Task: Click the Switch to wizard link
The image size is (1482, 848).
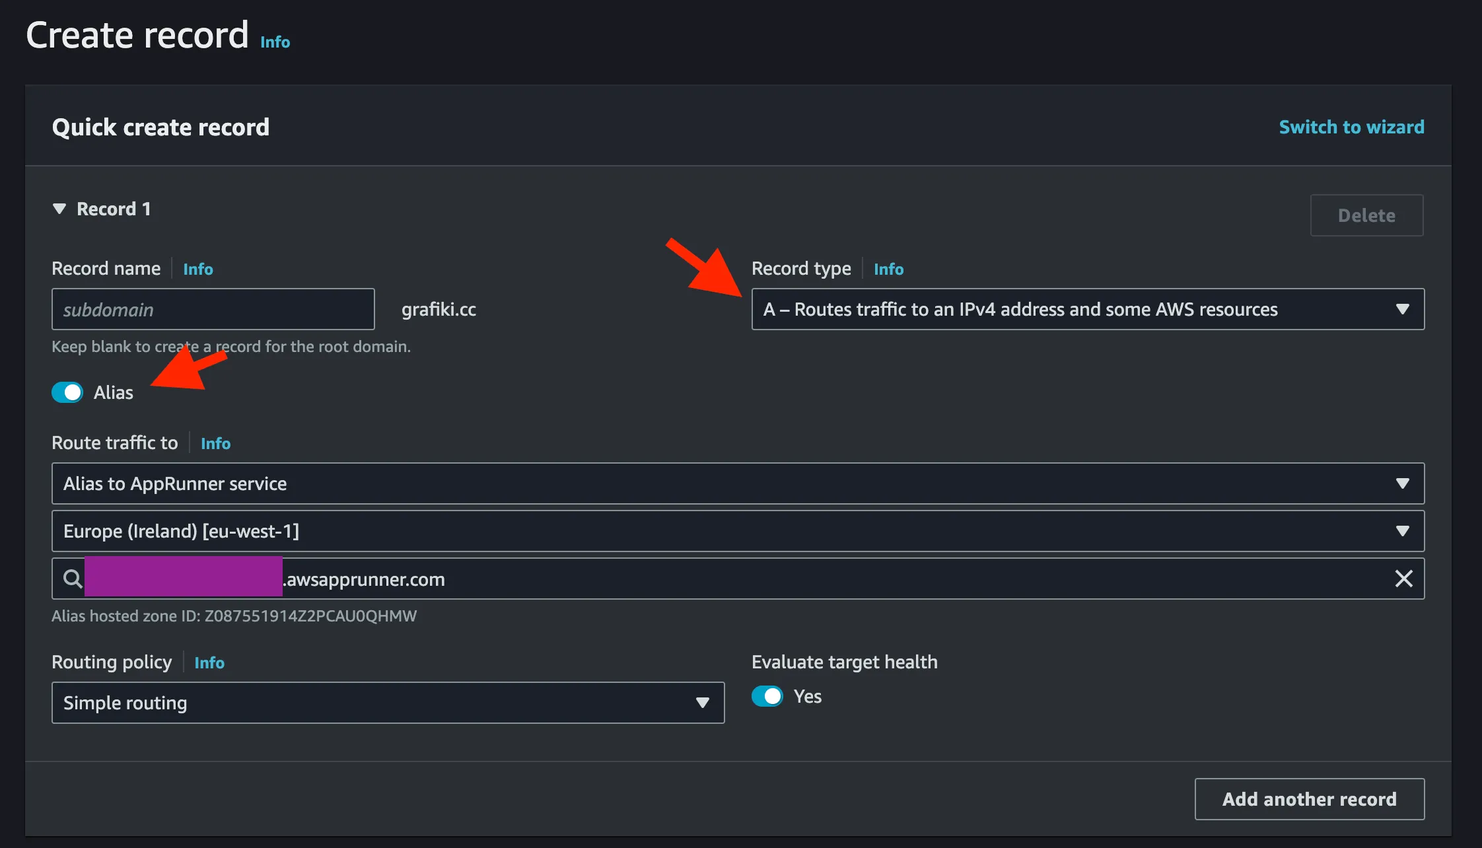Action: click(x=1351, y=127)
